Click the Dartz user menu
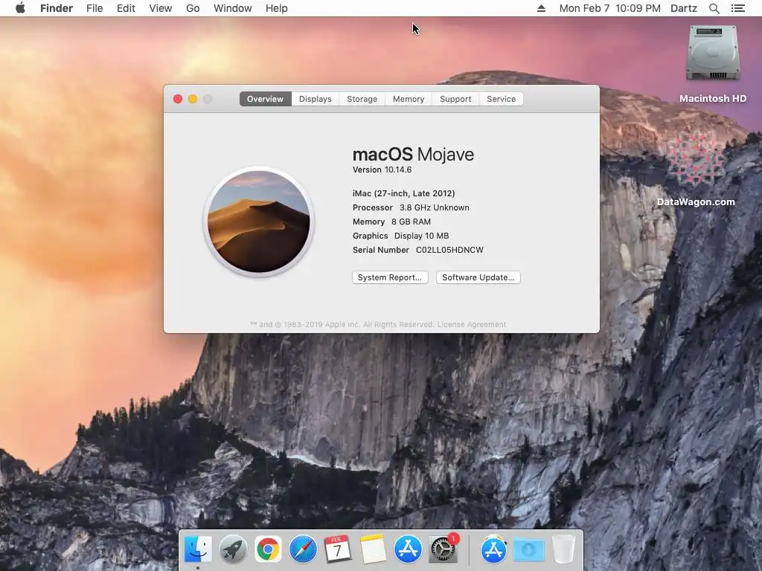Screen dimensions: 762x571 click(x=684, y=8)
